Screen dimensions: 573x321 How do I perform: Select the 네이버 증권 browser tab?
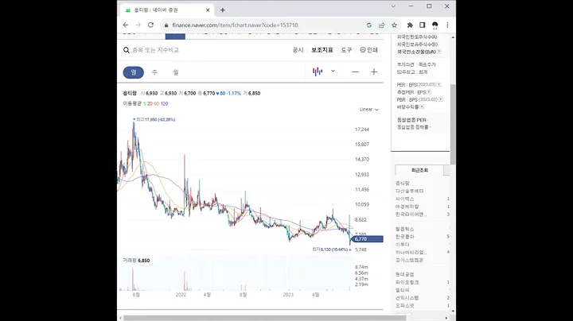pos(167,10)
